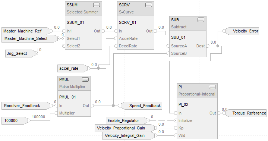Open SUB block properties ellipsis button
Image resolution: width=268 pixels, height=141 pixels.
pos(201,20)
